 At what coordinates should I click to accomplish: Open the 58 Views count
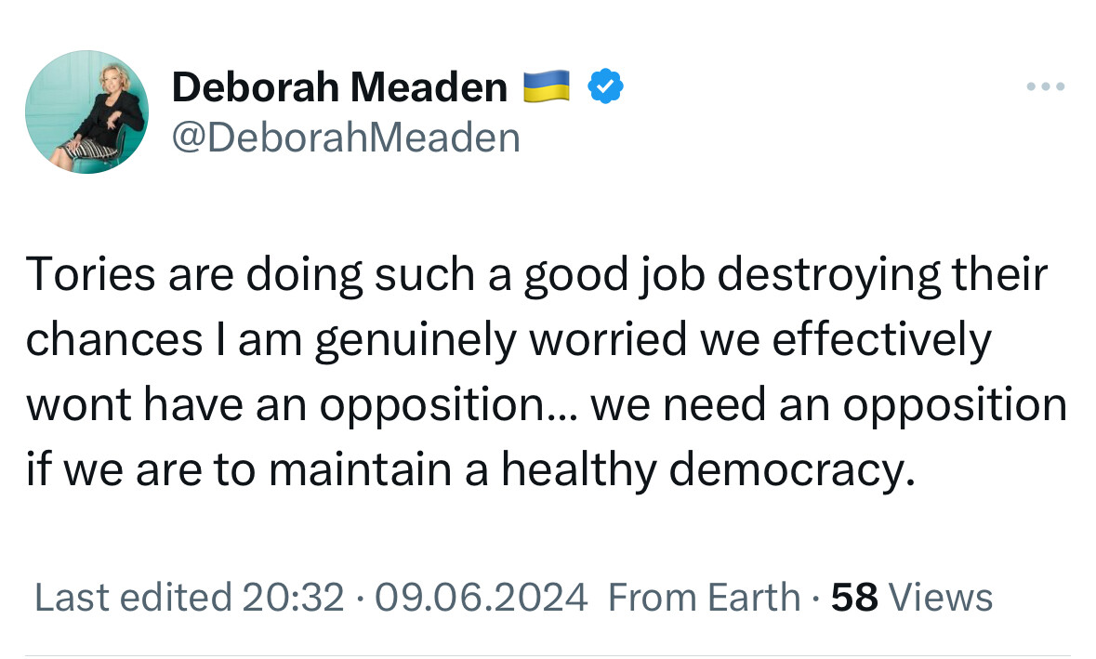click(x=912, y=597)
